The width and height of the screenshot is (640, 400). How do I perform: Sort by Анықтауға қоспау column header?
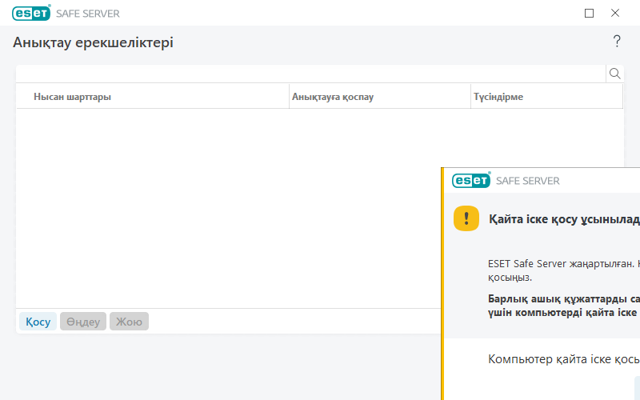(x=380, y=97)
